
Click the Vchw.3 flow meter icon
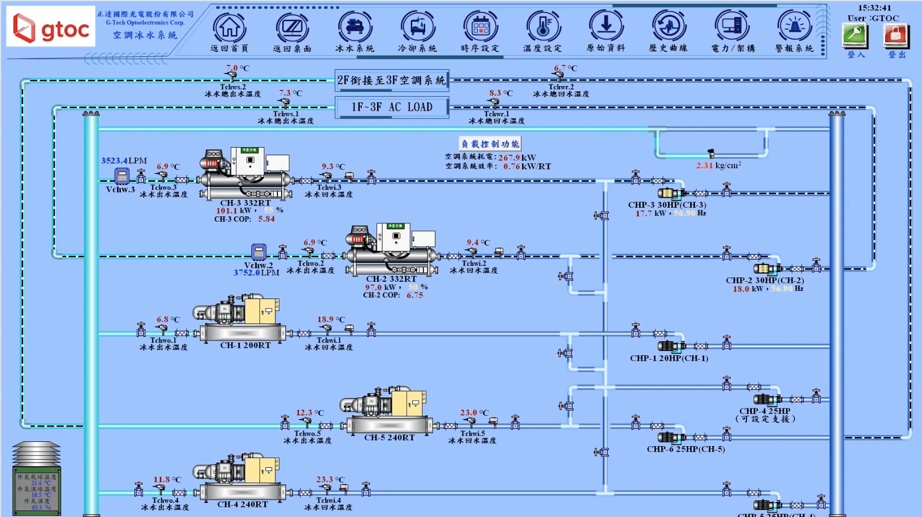pyautogui.click(x=121, y=176)
